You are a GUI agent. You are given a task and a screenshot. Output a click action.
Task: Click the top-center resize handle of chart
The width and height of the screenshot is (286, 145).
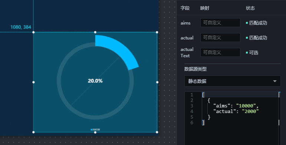[x=95, y=32]
